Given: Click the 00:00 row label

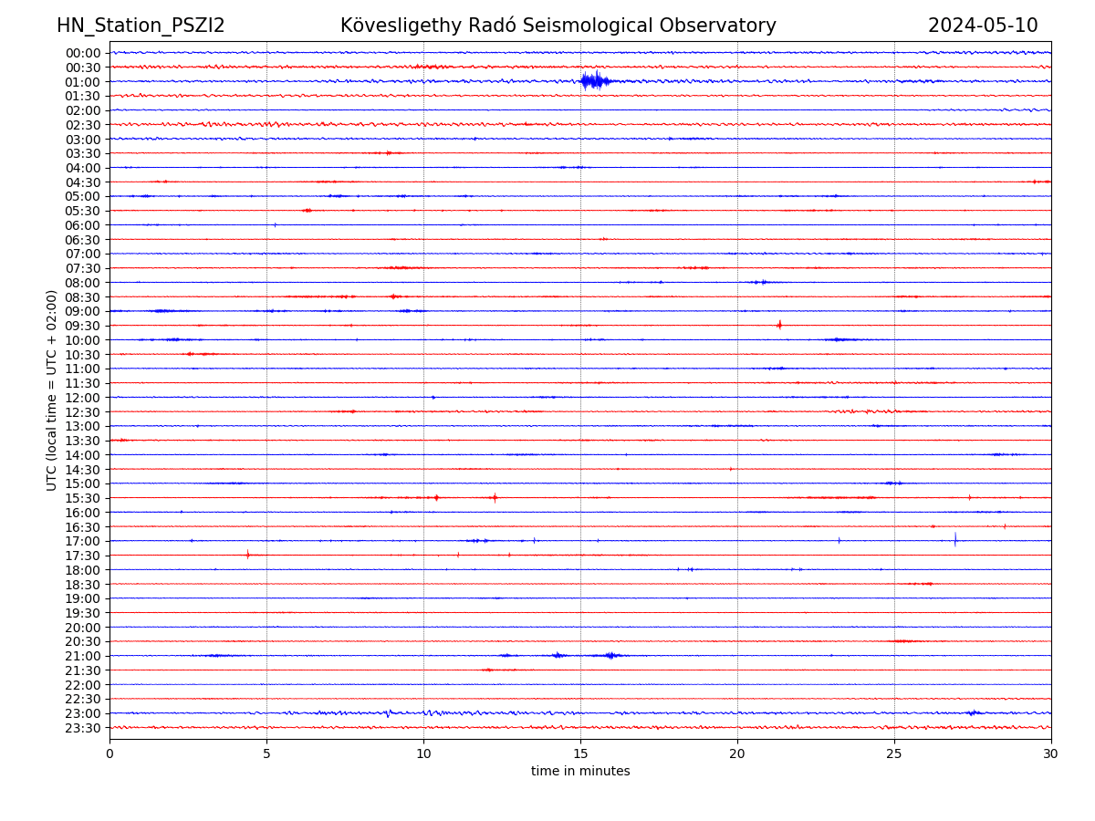Looking at the screenshot, I should (83, 53).
